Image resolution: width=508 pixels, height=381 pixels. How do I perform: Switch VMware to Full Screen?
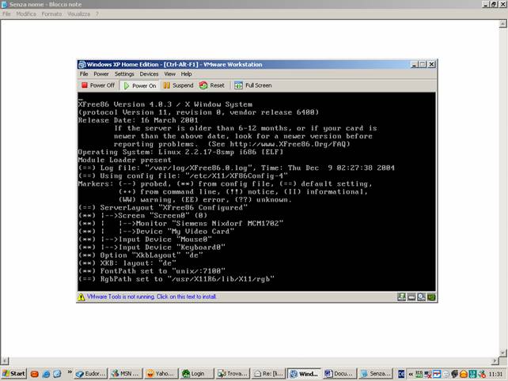[x=253, y=85]
